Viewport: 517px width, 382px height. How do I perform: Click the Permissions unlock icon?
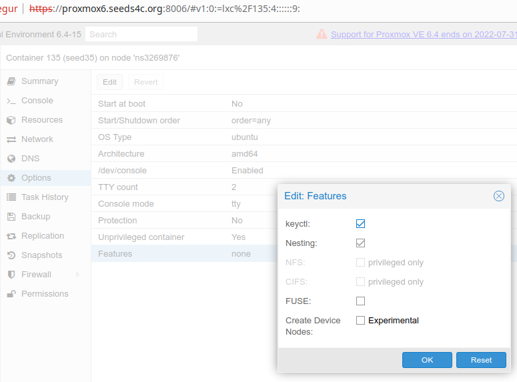pos(11,294)
